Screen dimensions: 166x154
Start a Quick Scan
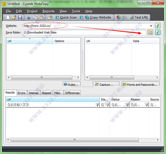click(66, 17)
